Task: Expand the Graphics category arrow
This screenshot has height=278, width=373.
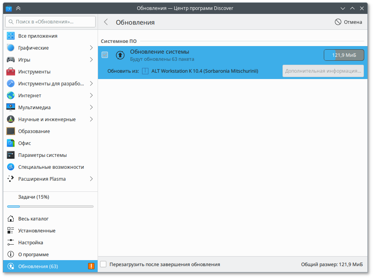Action: [91, 48]
